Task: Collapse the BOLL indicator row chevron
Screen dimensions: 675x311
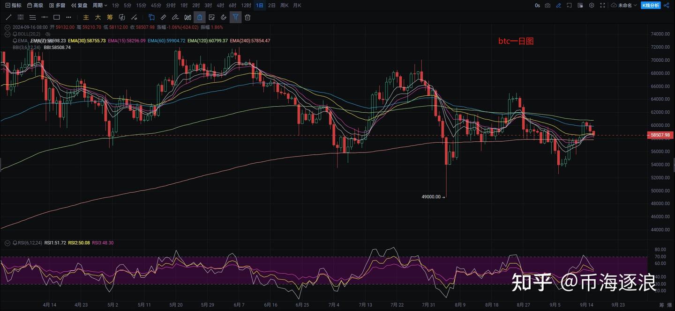Action: [x=7, y=34]
